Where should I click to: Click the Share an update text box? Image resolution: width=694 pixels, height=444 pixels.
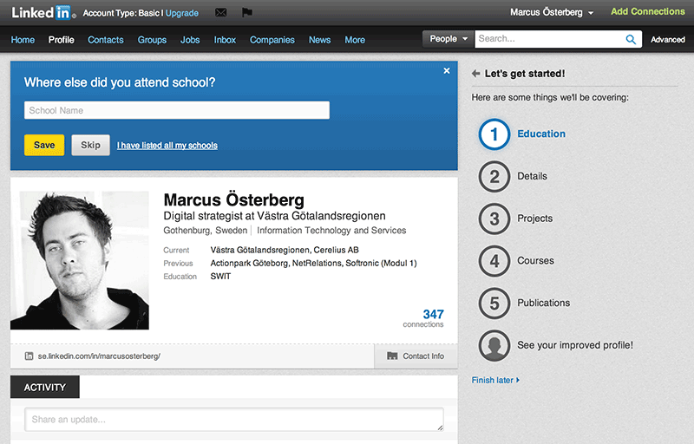click(234, 419)
